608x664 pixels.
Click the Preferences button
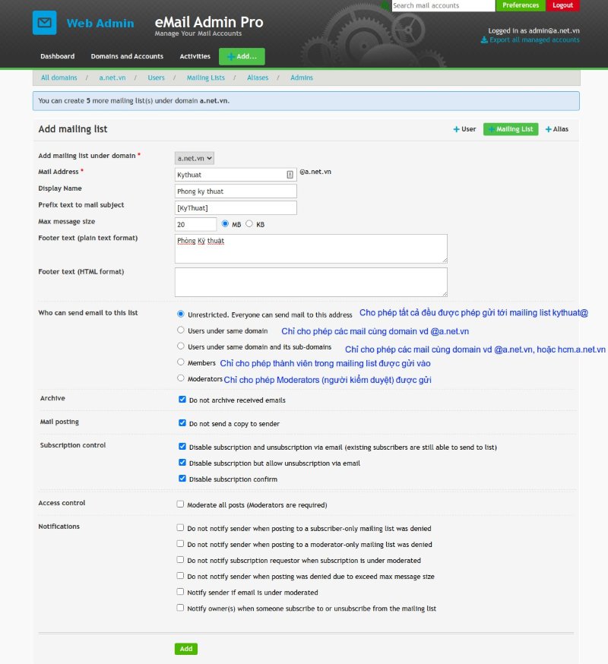[x=521, y=5]
